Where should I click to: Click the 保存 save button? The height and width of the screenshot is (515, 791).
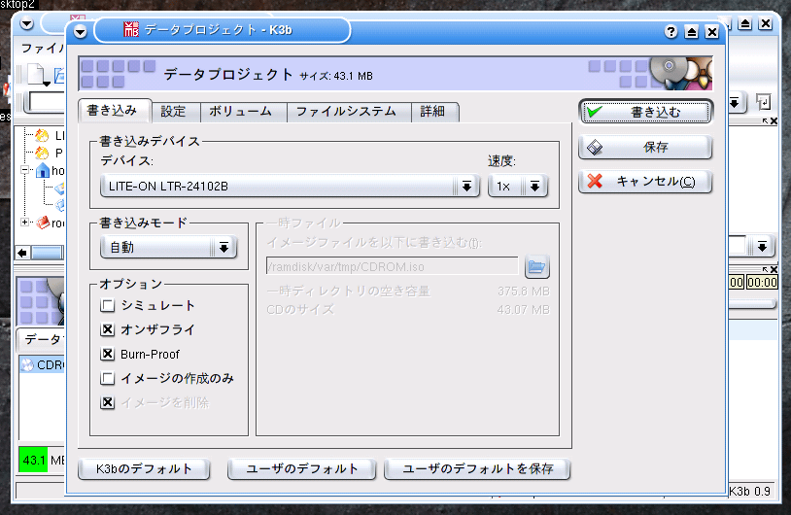point(645,148)
